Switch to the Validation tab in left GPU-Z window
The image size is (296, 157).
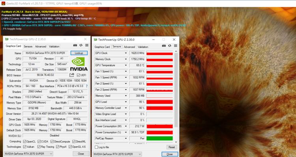coord(54,46)
